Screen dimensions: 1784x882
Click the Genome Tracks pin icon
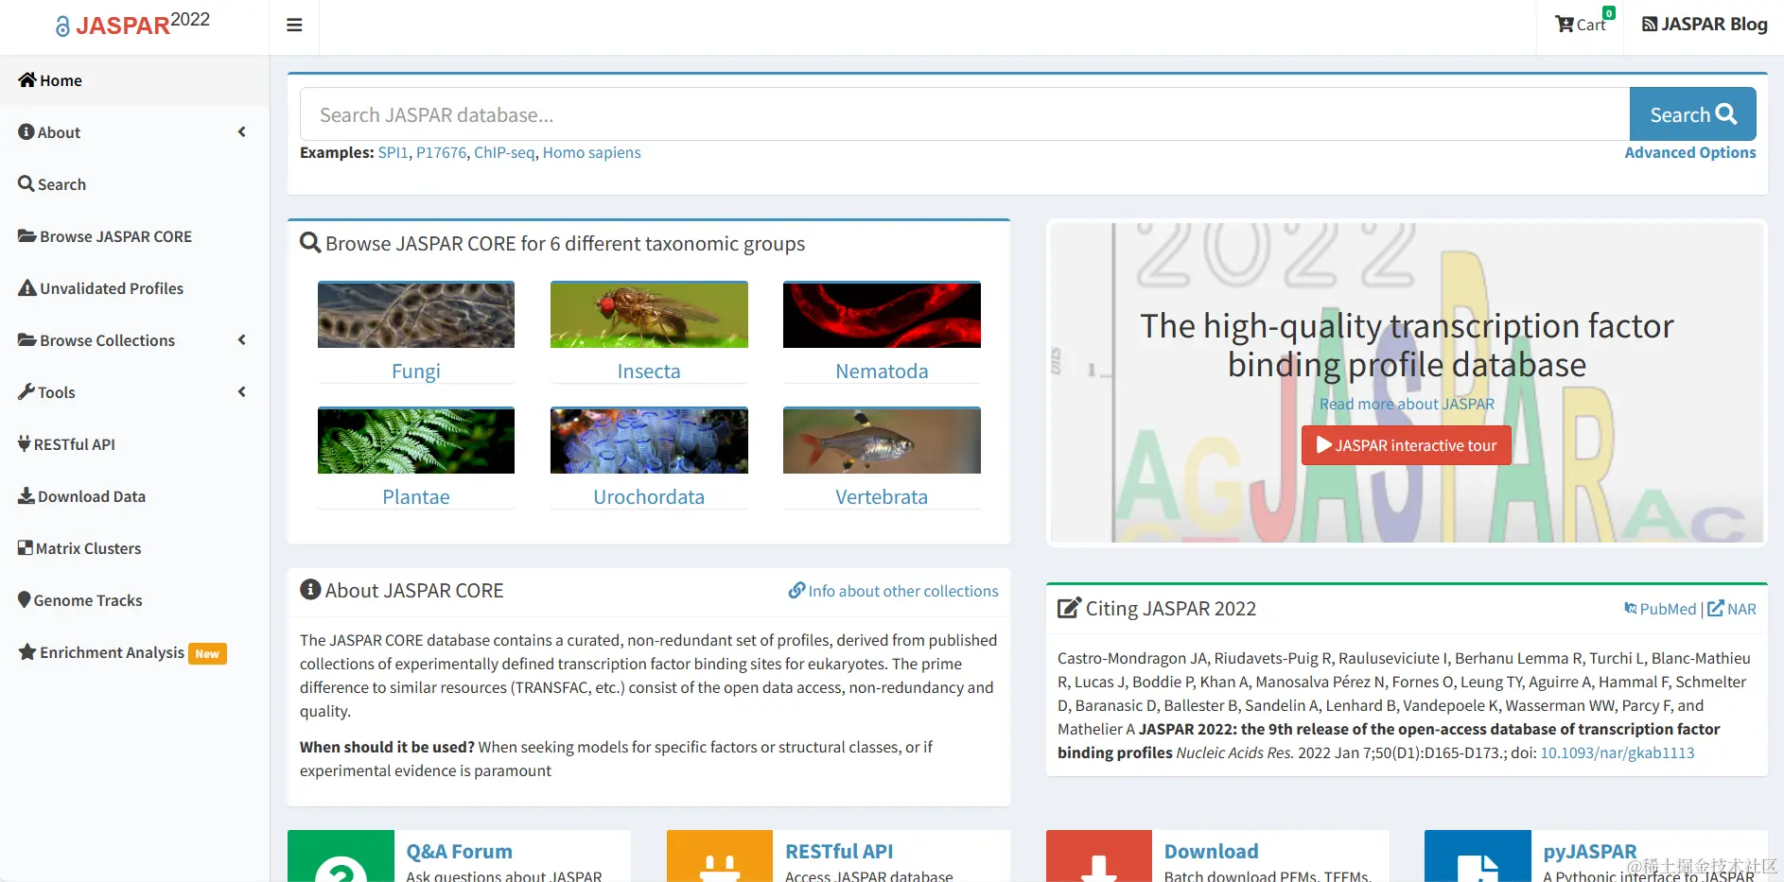click(25, 599)
